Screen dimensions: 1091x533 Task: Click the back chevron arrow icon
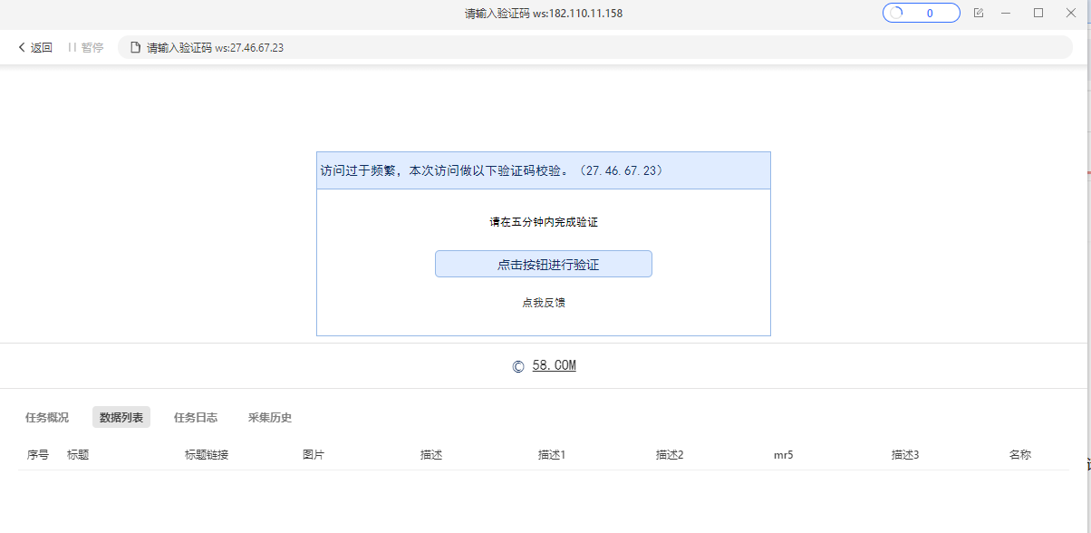[22, 48]
